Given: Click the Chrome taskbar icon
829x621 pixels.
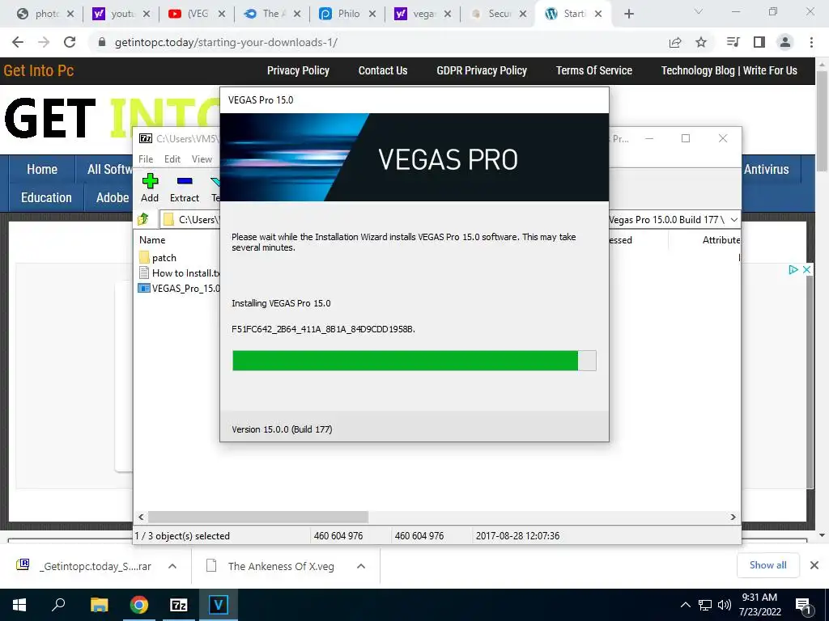Looking at the screenshot, I should tap(138, 605).
